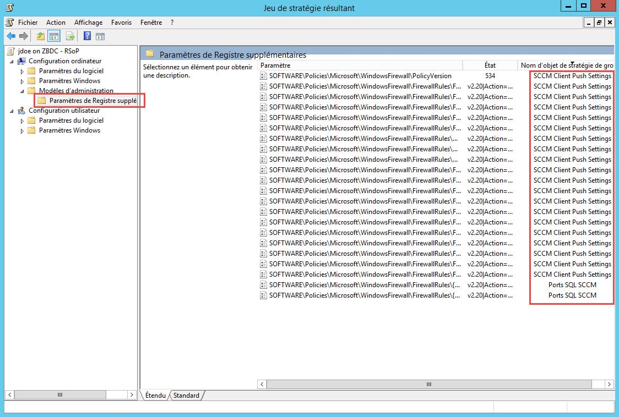Select Configuration ordinateur in the tree
This screenshot has width=619, height=417.
(x=65, y=61)
